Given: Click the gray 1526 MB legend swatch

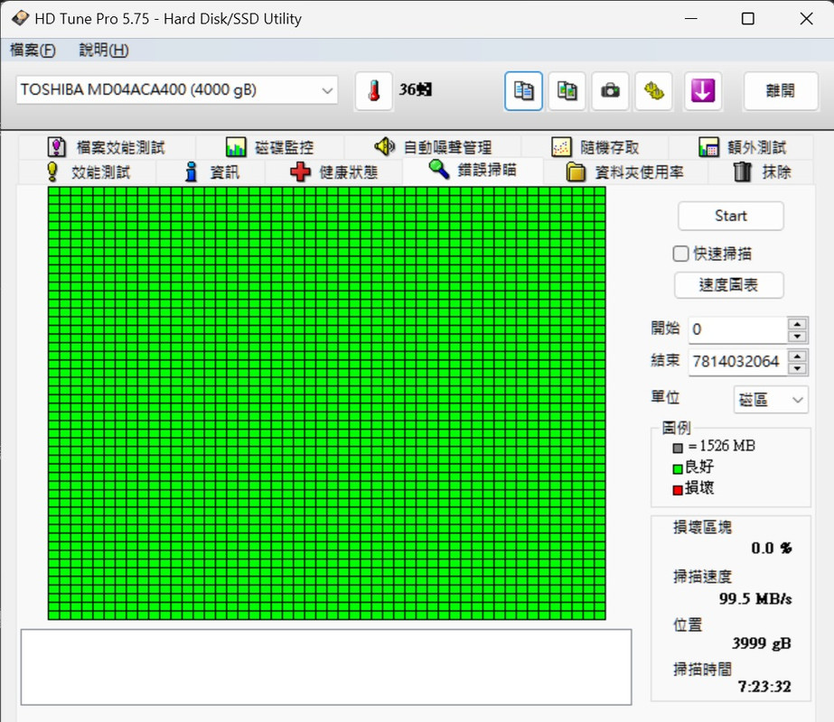Looking at the screenshot, I should click(x=678, y=448).
